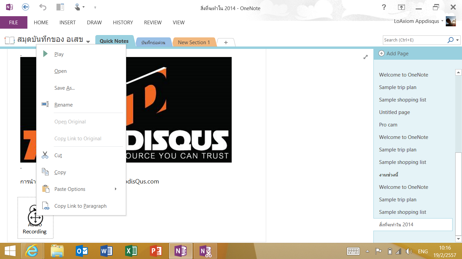
Task: Click page list scrollbar down arrow
Action: click(x=459, y=239)
